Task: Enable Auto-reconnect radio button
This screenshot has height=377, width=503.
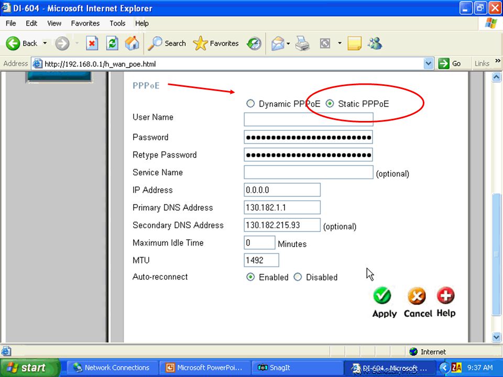Action: click(x=250, y=277)
